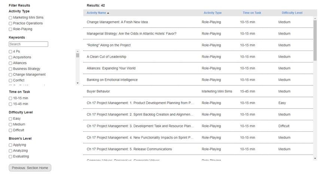Click Difficult difficulty cell in results table
326x176 pixels.
click(284, 126)
